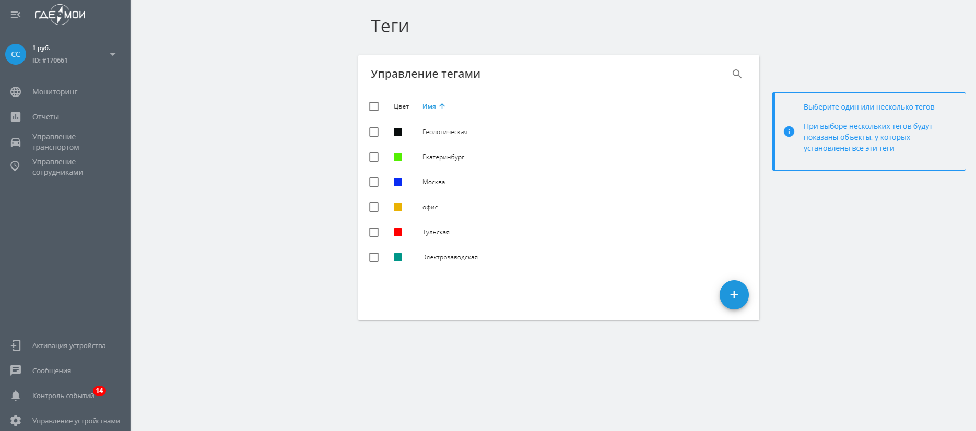The height and width of the screenshot is (431, 976).
Task: Click the Отчеты chart icon
Action: click(x=16, y=117)
